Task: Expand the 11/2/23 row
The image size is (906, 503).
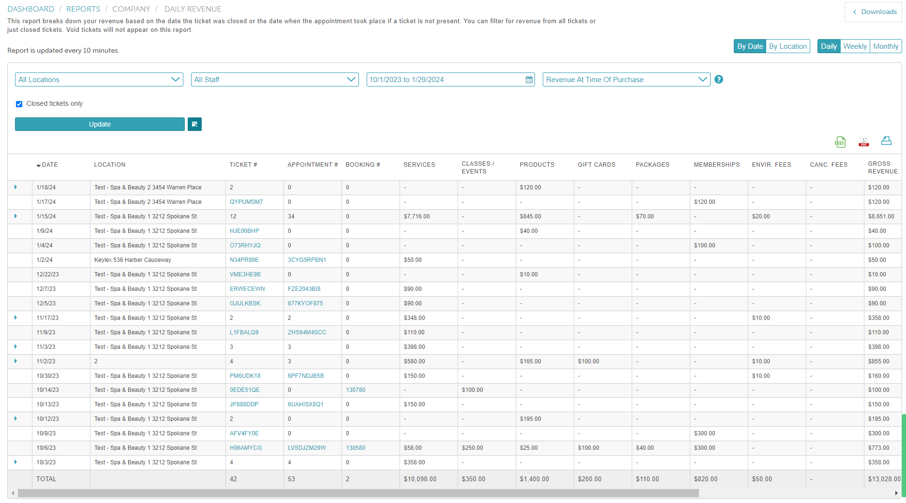Action: point(15,361)
